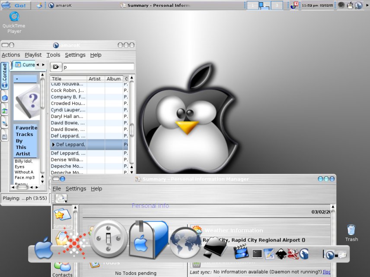This screenshot has height=277, width=370.
Task: Click the currently playing Def Leppard row
Action: (x=89, y=145)
